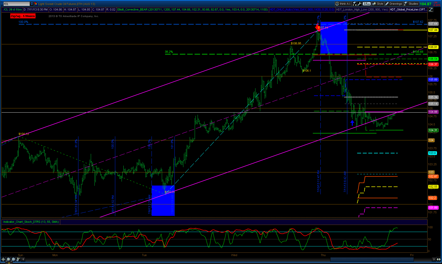This screenshot has height=264, width=442.
Task: Click the colored squares link icon
Action: click(x=36, y=4)
